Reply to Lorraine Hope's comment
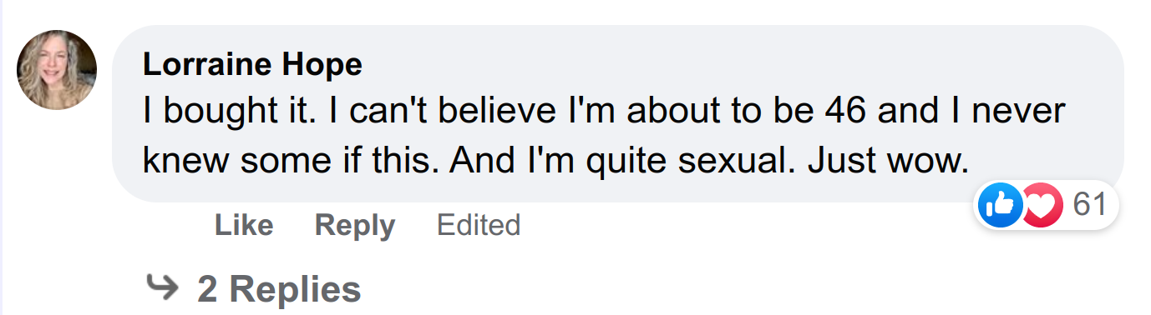The image size is (1151, 315). click(355, 225)
